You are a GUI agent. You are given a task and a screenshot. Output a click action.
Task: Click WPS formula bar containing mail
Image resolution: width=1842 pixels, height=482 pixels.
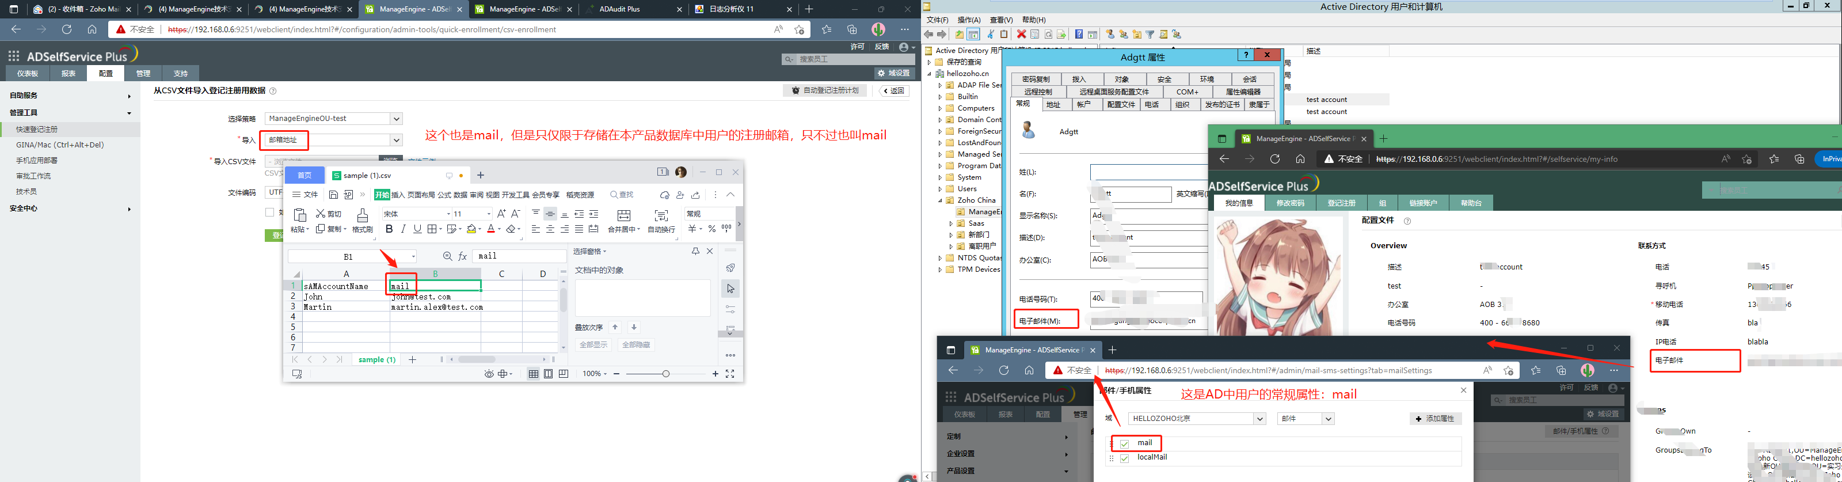pyautogui.click(x=519, y=256)
